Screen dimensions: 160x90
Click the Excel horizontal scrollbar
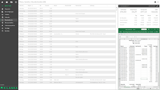coord(149,87)
